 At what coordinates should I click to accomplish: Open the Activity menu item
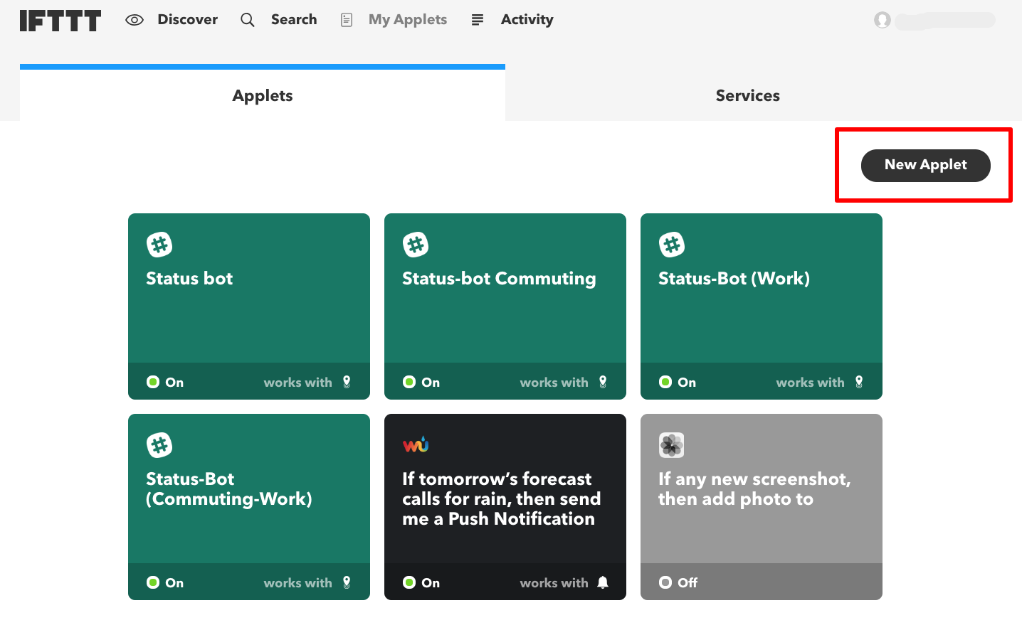click(527, 20)
